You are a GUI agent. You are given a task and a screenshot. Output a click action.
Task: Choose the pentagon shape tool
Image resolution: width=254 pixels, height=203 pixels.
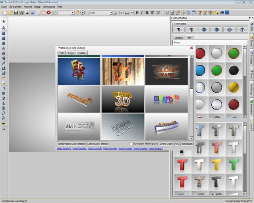3,53
